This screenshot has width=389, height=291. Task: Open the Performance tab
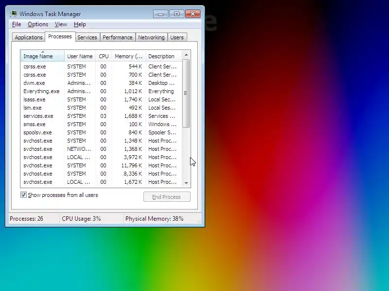pyautogui.click(x=117, y=37)
